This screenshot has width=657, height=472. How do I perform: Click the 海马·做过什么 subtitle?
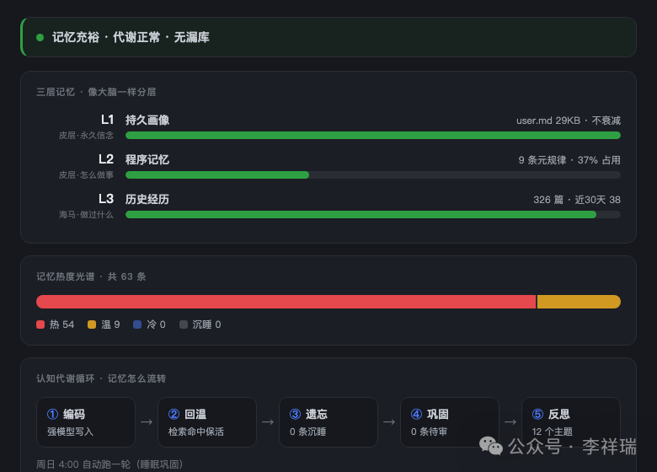click(86, 215)
